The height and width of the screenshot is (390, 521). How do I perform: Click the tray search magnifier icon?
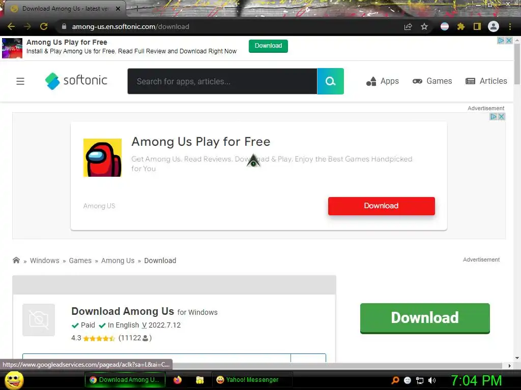point(395,380)
